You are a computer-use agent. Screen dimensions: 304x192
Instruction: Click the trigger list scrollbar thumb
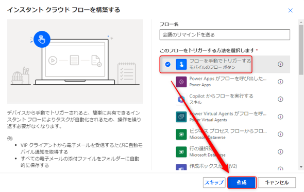pos(301,50)
